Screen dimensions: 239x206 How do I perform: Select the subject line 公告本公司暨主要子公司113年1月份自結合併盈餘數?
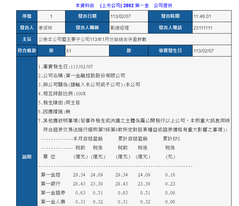coord(92,39)
